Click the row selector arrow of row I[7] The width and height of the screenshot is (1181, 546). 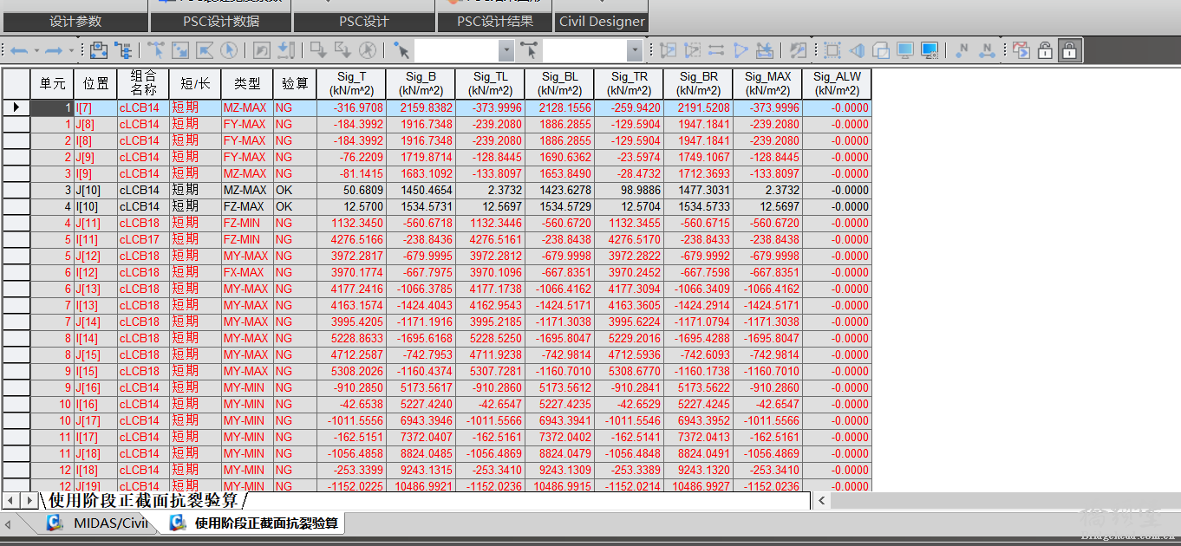16,108
